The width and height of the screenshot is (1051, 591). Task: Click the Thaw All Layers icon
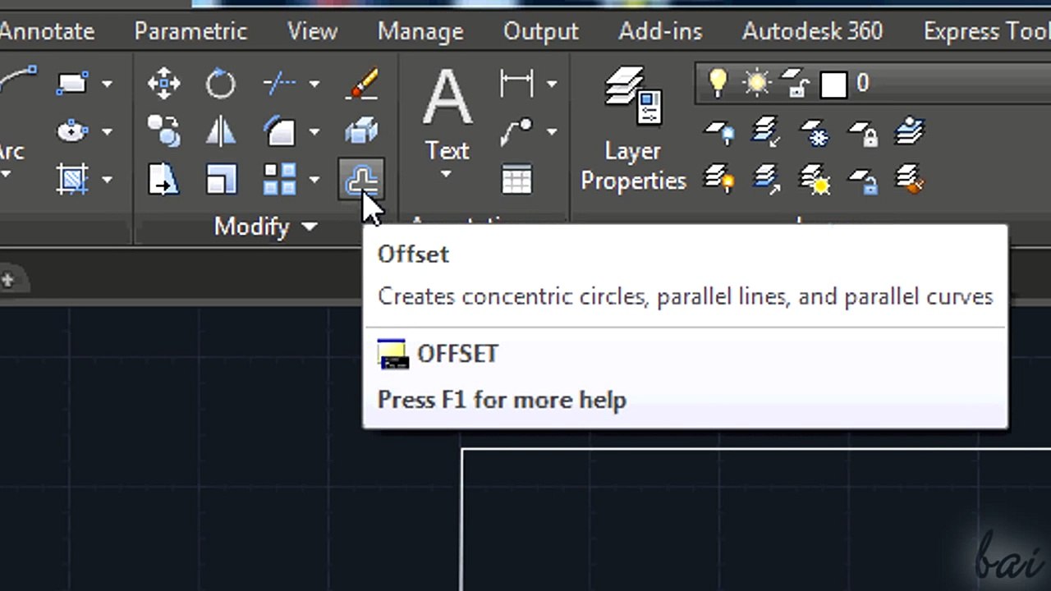coord(815,179)
